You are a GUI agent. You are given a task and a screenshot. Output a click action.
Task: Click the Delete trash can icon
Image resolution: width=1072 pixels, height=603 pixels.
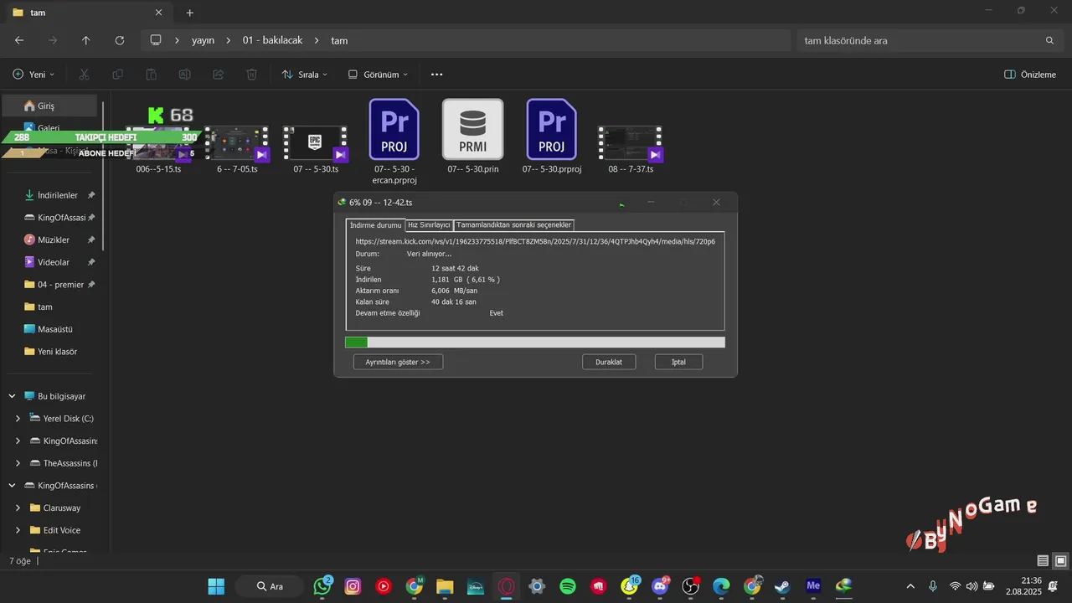tap(251, 75)
